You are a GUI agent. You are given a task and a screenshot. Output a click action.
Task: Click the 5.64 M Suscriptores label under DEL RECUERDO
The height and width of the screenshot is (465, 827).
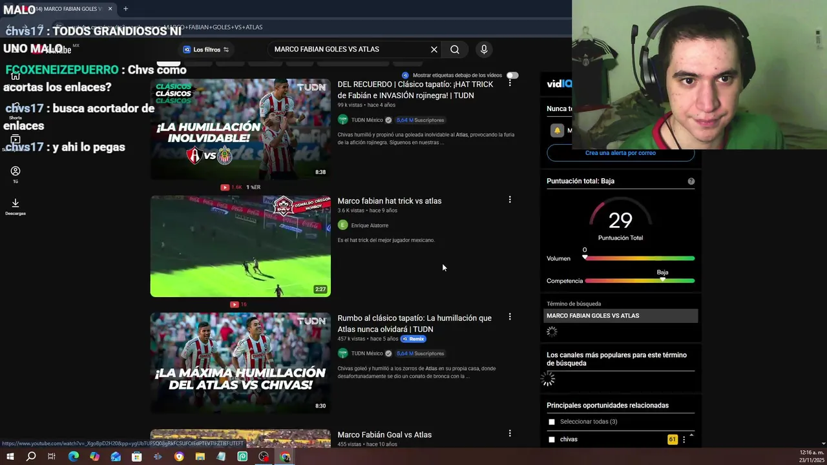[420, 120]
